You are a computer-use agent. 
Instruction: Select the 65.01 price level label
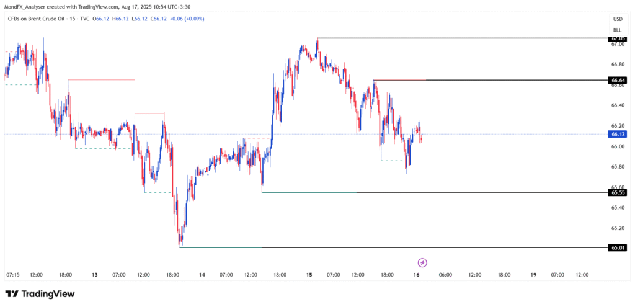617,247
